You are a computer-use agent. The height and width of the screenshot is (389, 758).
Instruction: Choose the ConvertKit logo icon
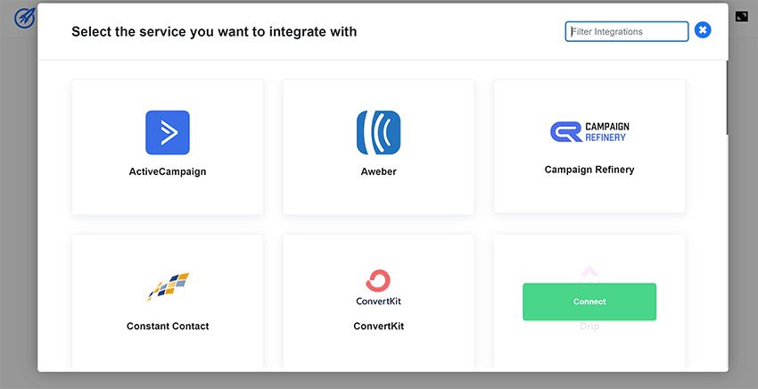click(x=378, y=287)
